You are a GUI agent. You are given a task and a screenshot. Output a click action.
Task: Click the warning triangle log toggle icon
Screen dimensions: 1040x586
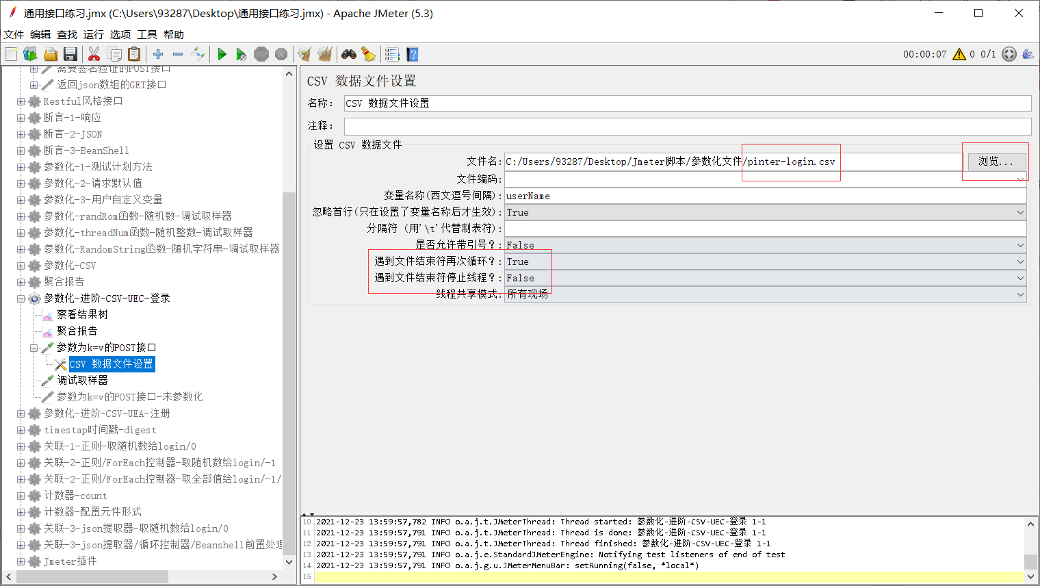959,54
